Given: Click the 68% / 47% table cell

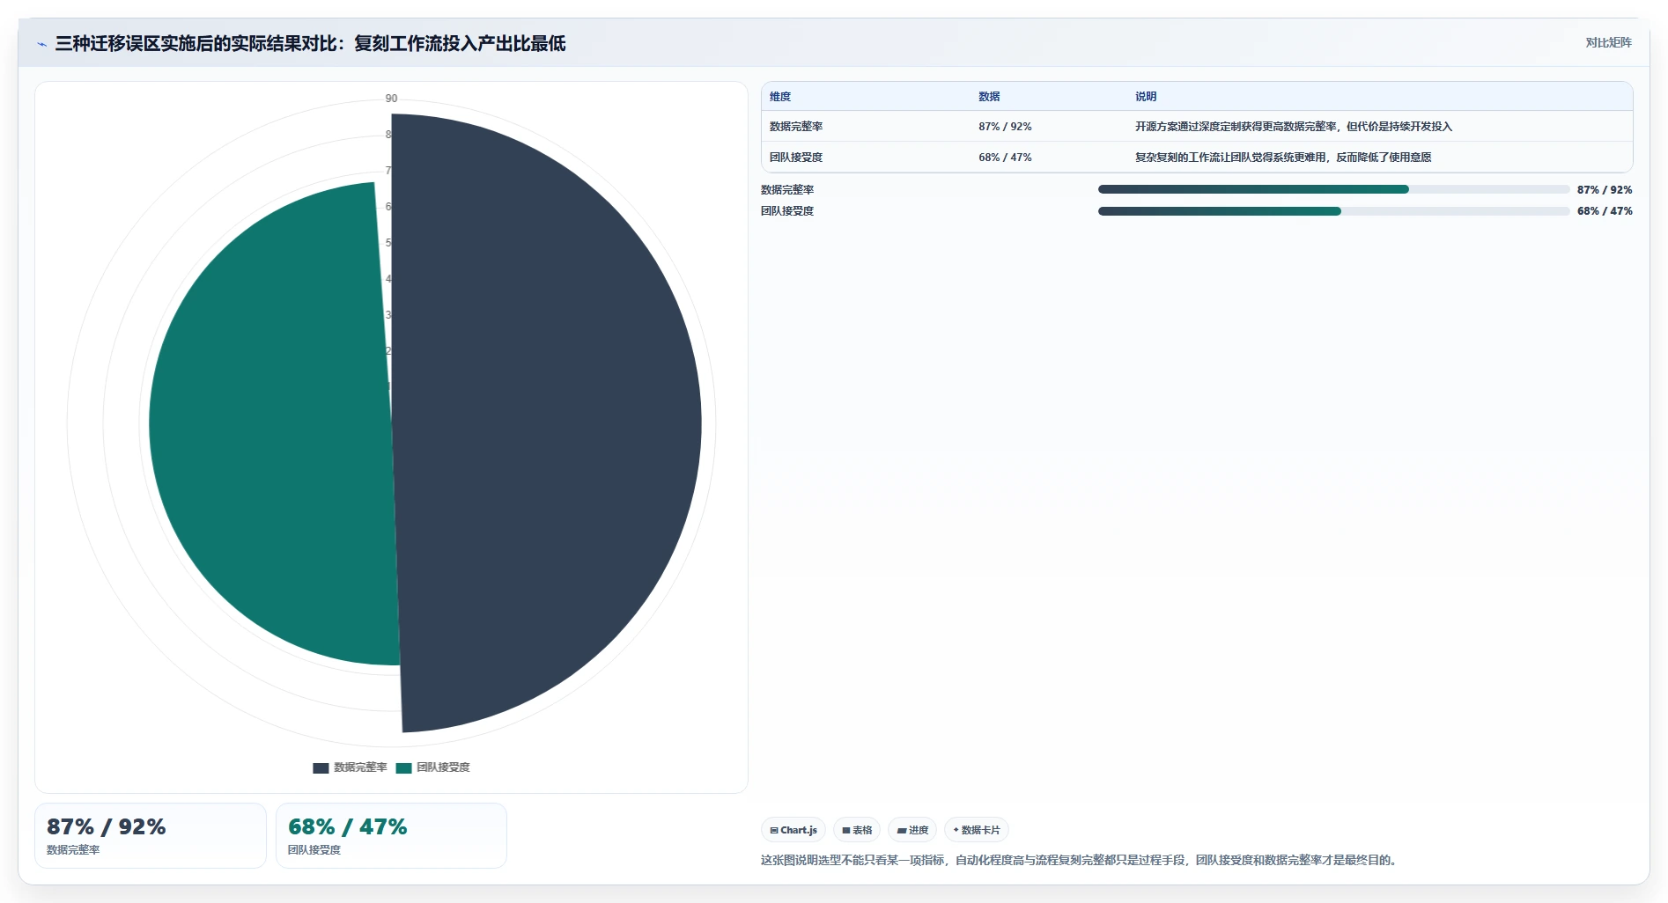Looking at the screenshot, I should [x=1005, y=158].
